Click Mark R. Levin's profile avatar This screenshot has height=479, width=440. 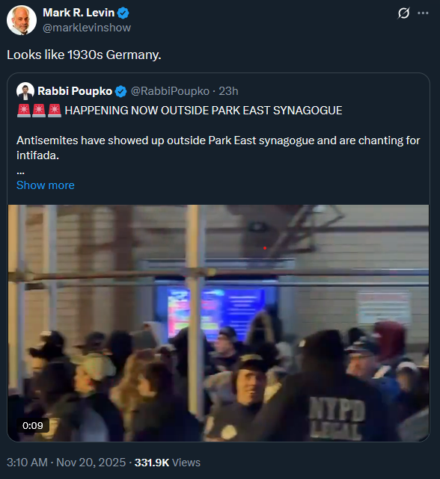click(22, 20)
